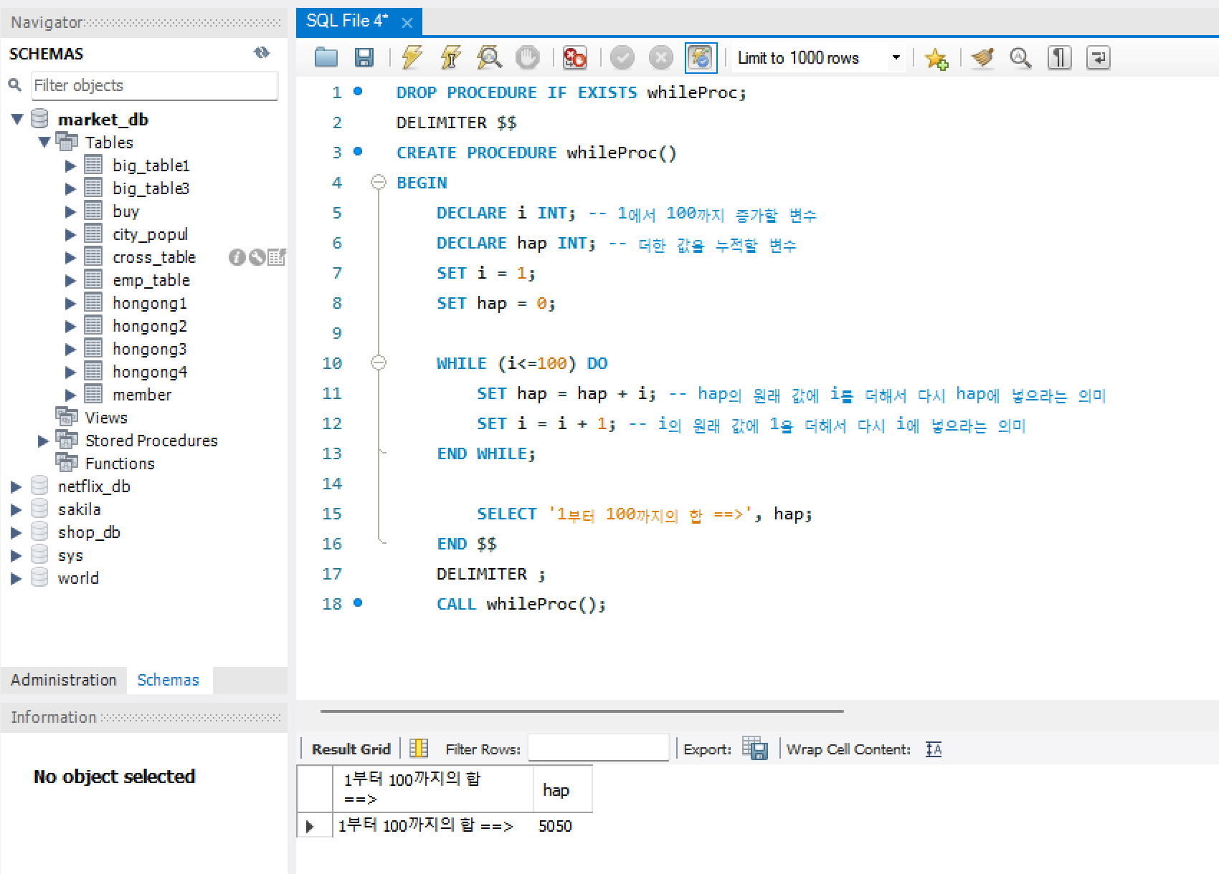The image size is (1219, 874).
Task: Click the hap column header
Action: (563, 789)
